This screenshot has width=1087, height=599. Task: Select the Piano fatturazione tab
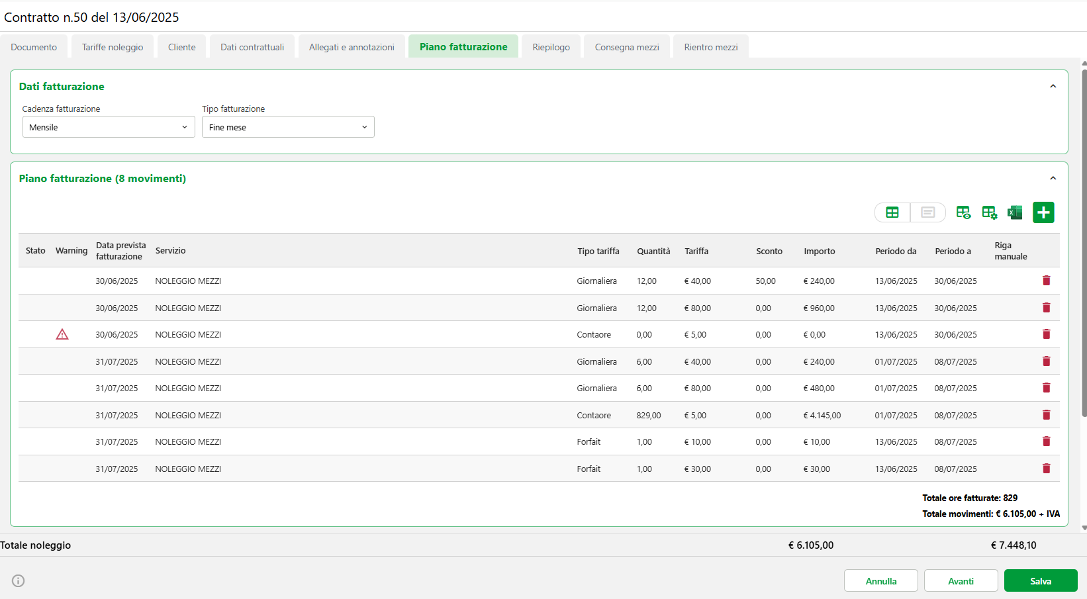463,47
